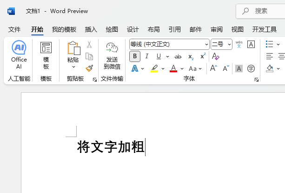Switch to the 邮件 mailings tab
285x193 pixels.
point(196,29)
